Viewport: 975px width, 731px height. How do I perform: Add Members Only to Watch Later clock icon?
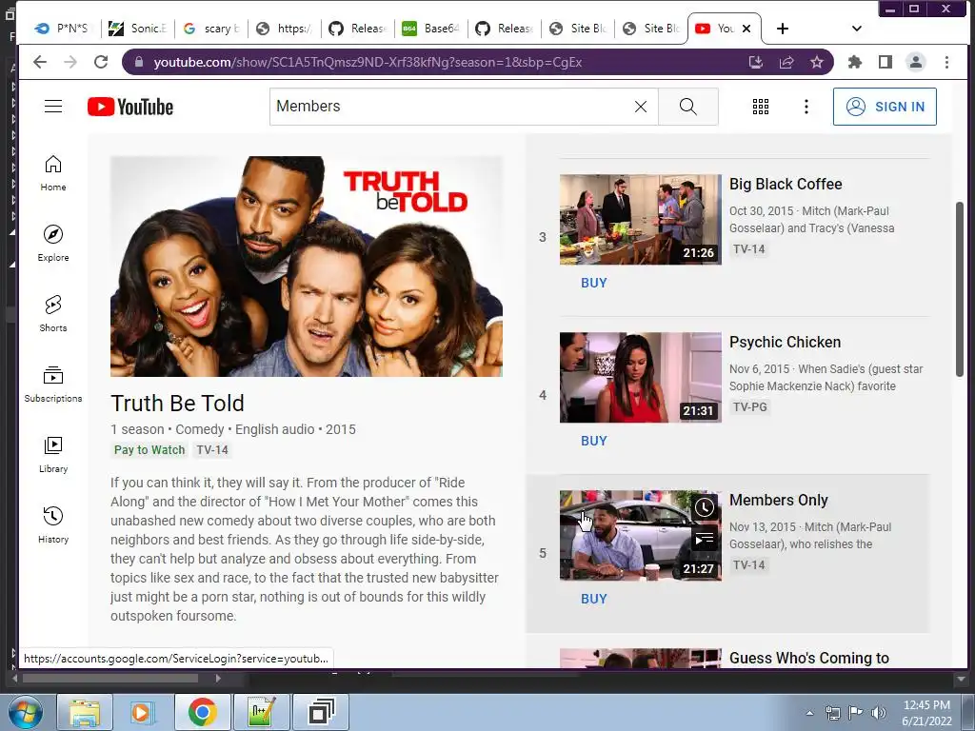click(704, 507)
